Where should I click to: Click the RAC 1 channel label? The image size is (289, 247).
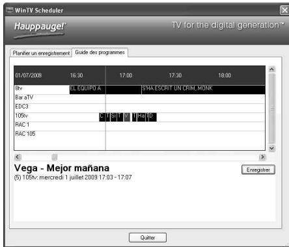(x=22, y=125)
